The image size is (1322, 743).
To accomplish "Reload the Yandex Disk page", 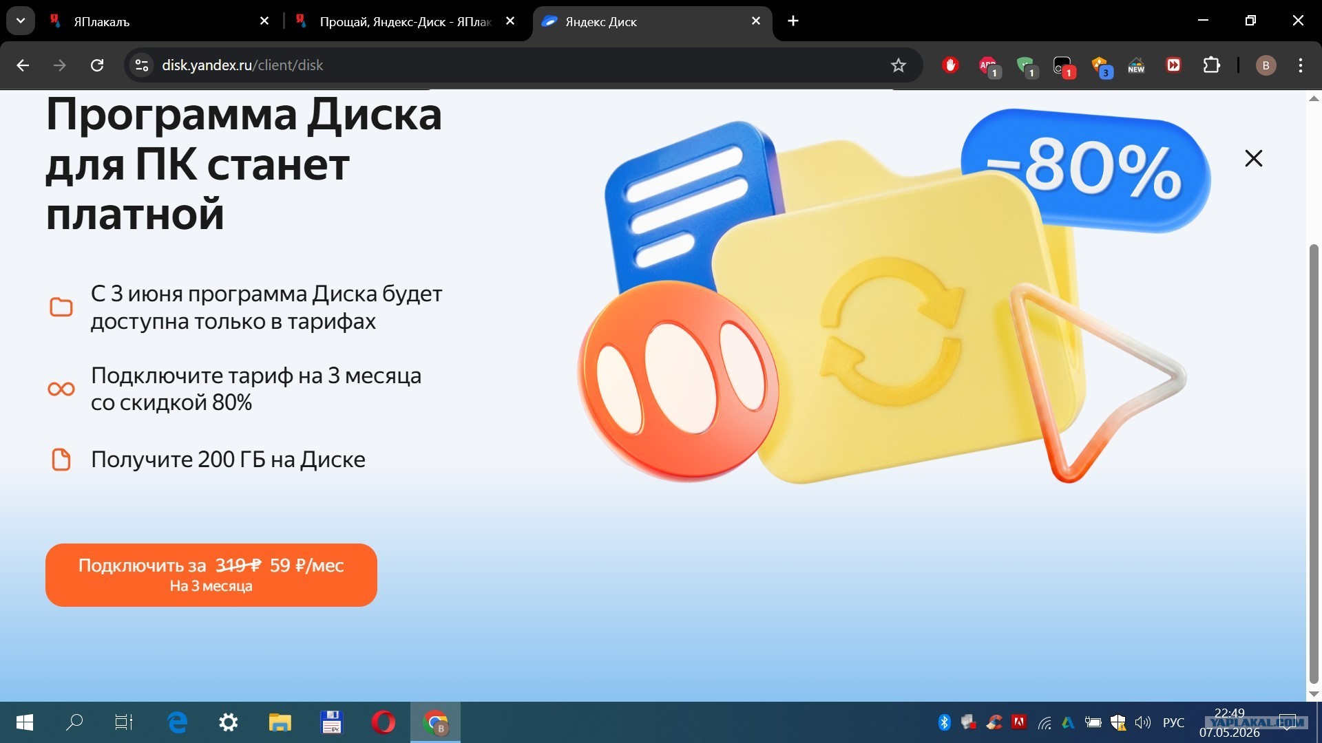I will click(97, 65).
